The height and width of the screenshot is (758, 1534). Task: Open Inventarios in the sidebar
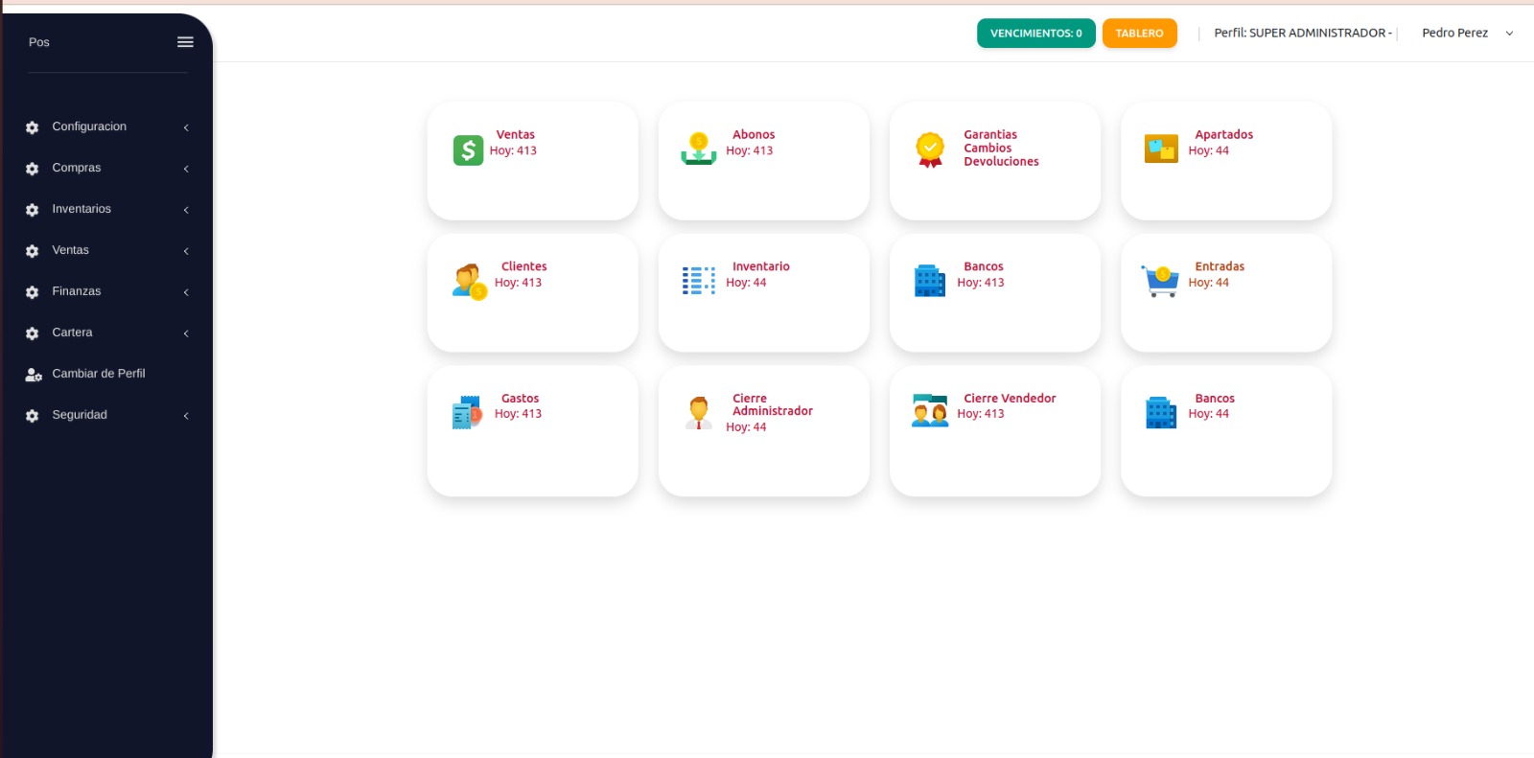point(81,209)
